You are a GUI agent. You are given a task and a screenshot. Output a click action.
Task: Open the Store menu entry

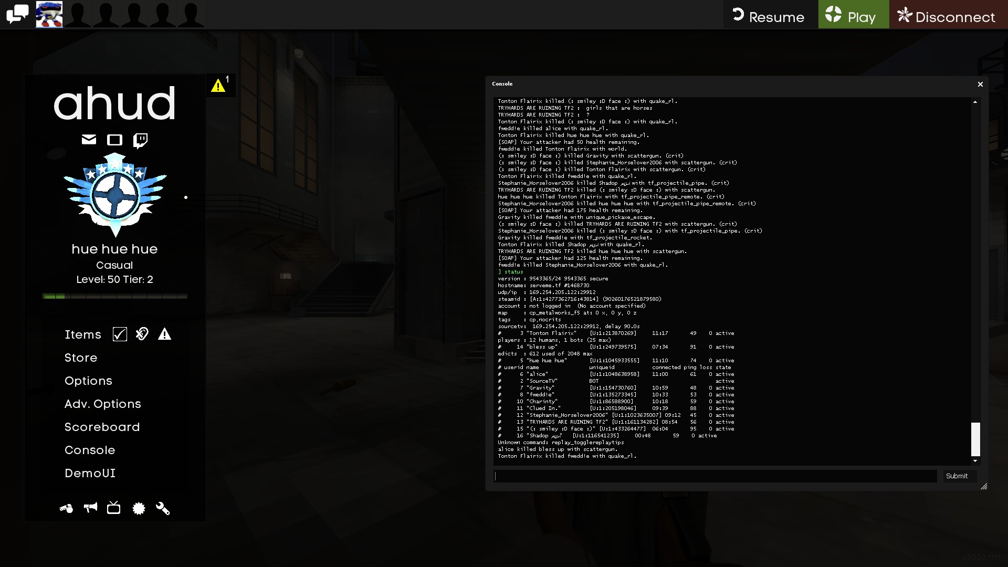click(x=81, y=358)
